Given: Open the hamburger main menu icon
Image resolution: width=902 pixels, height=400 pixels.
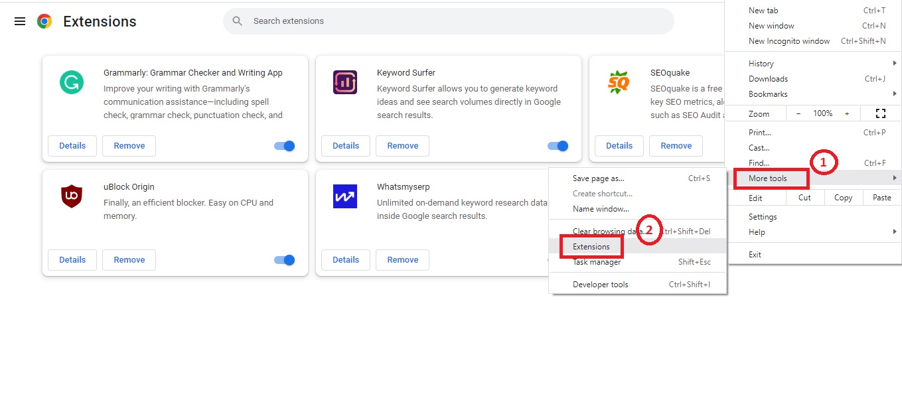Looking at the screenshot, I should (x=20, y=21).
